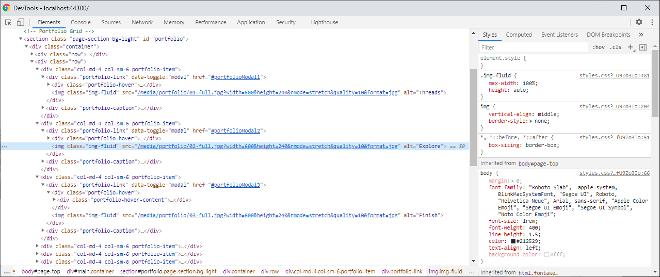Open the ellipsis menu beside selected img row
Viewport: 660px width, 277px height.
(x=4, y=146)
